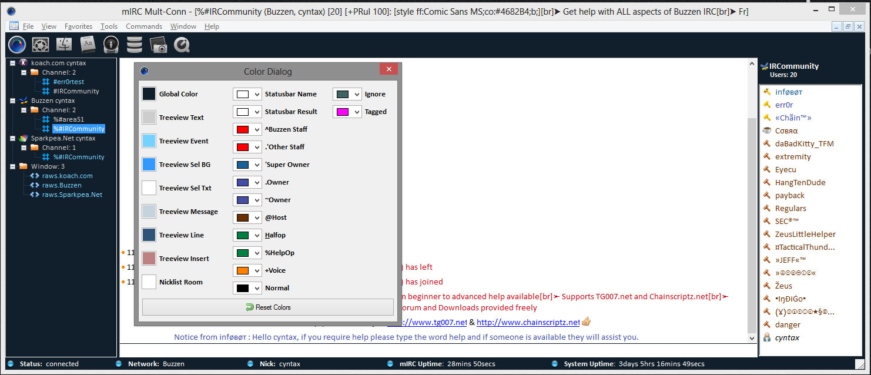Select extremity in the nicklist

point(793,156)
